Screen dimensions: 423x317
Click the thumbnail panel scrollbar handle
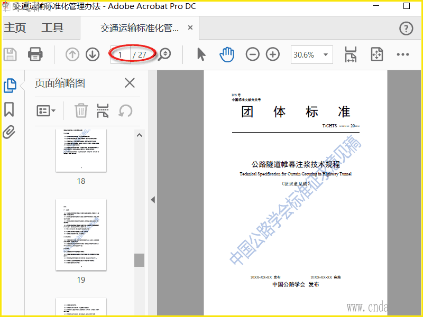pos(139,260)
